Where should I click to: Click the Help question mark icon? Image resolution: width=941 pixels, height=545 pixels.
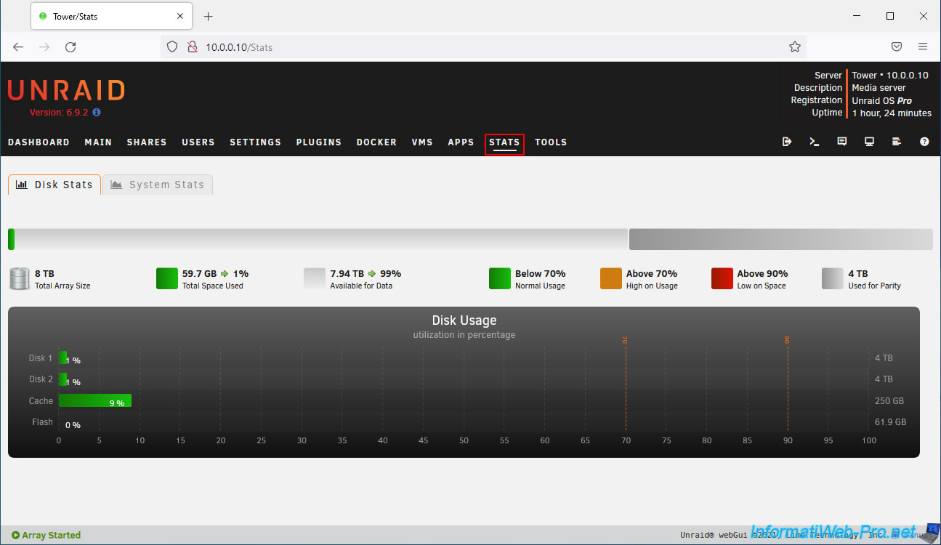pyautogui.click(x=924, y=142)
